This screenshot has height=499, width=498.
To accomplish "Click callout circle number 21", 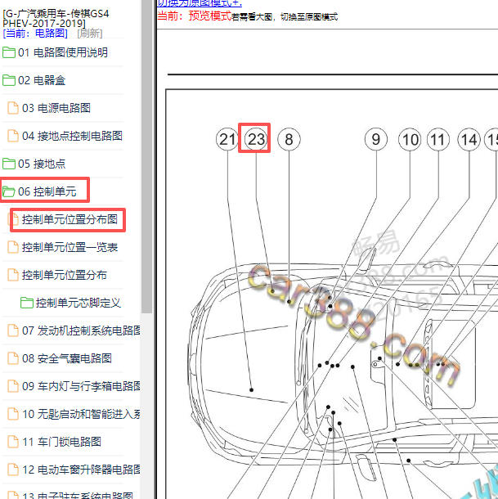I will coord(227,139).
